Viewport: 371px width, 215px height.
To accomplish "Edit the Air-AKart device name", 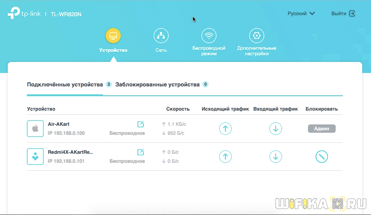I will tap(141, 124).
